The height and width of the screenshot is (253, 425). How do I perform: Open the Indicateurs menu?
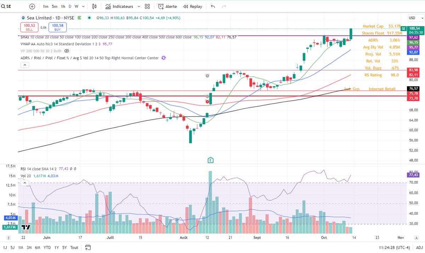point(120,6)
